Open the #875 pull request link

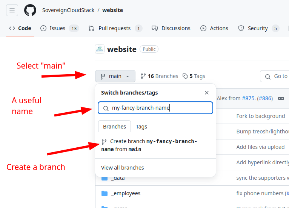pyautogui.click(x=248, y=98)
